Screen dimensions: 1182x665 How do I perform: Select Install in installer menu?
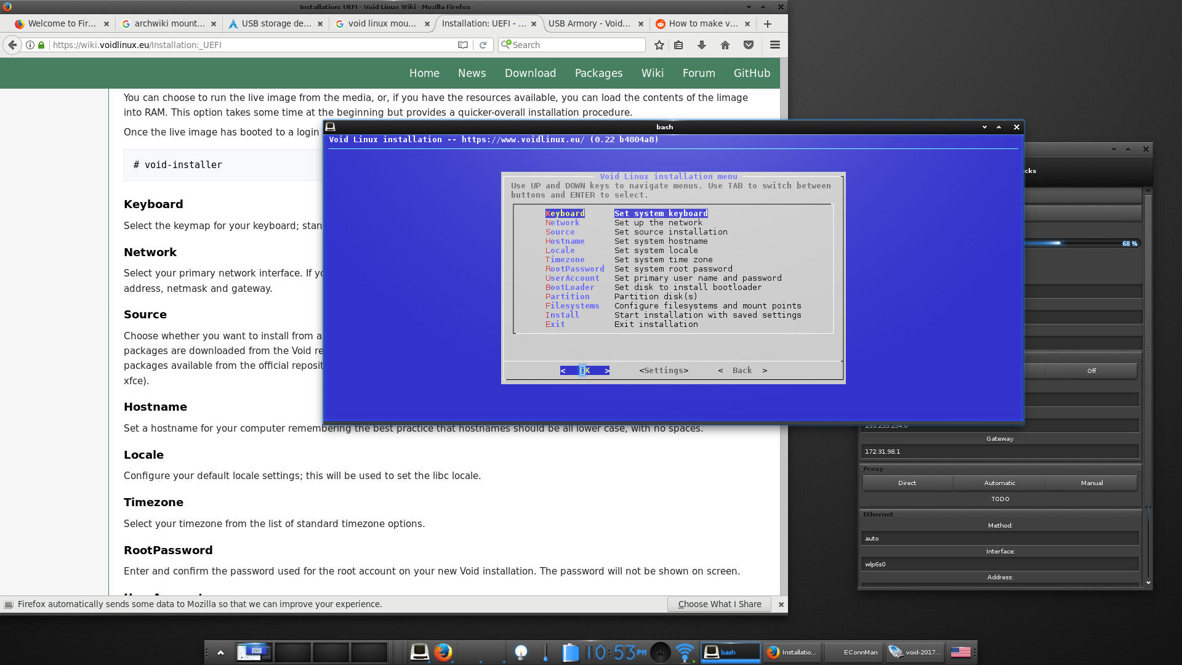tap(562, 315)
